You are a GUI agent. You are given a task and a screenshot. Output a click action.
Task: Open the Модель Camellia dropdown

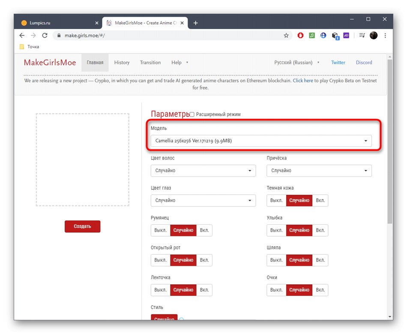(x=261, y=141)
